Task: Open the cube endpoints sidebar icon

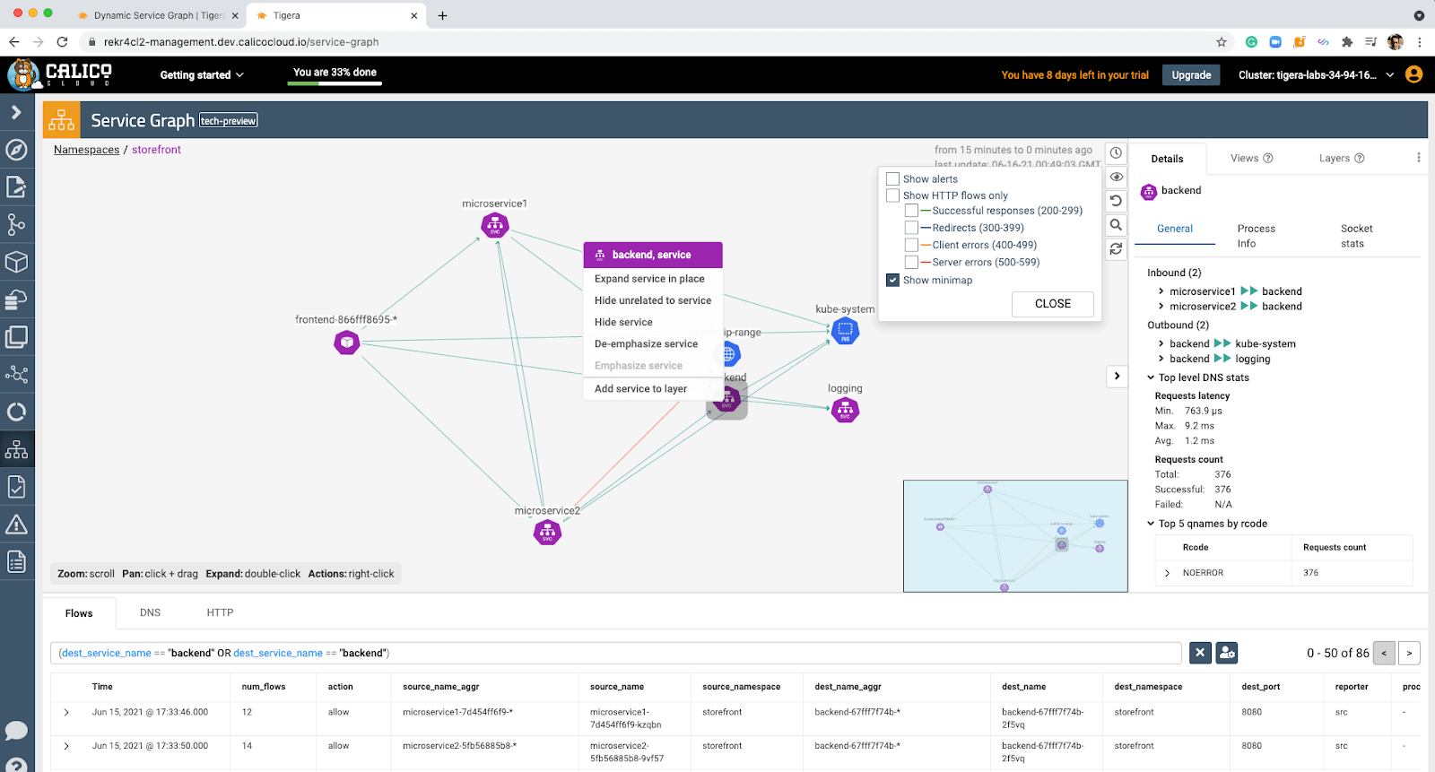Action: click(16, 262)
